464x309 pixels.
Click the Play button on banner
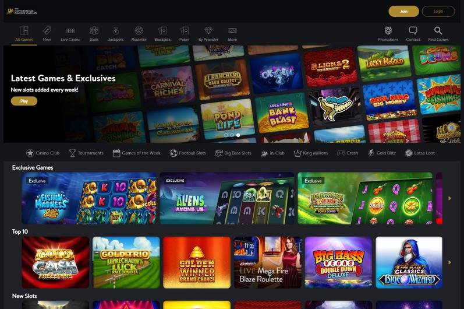(x=24, y=101)
